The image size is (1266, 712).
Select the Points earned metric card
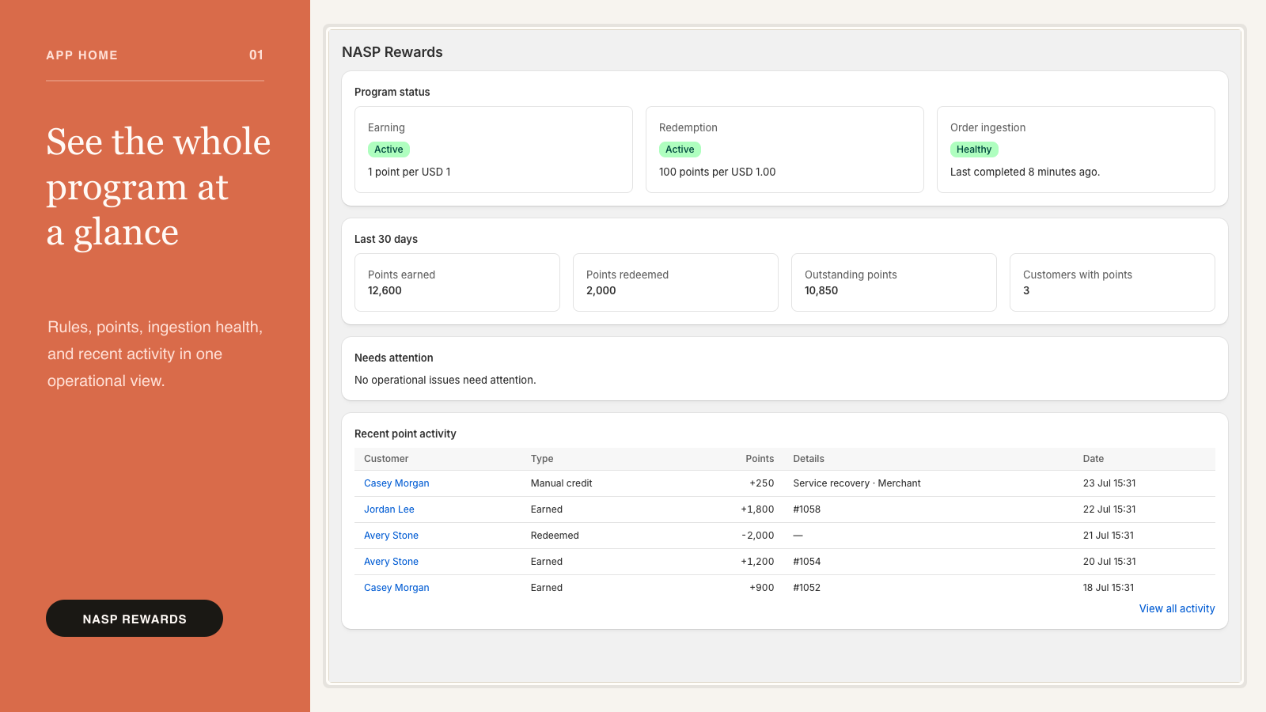click(457, 282)
